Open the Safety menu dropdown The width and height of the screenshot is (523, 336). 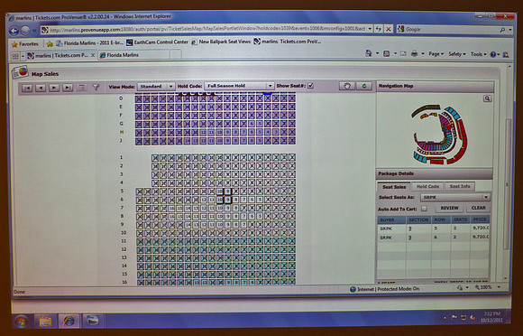(456, 54)
